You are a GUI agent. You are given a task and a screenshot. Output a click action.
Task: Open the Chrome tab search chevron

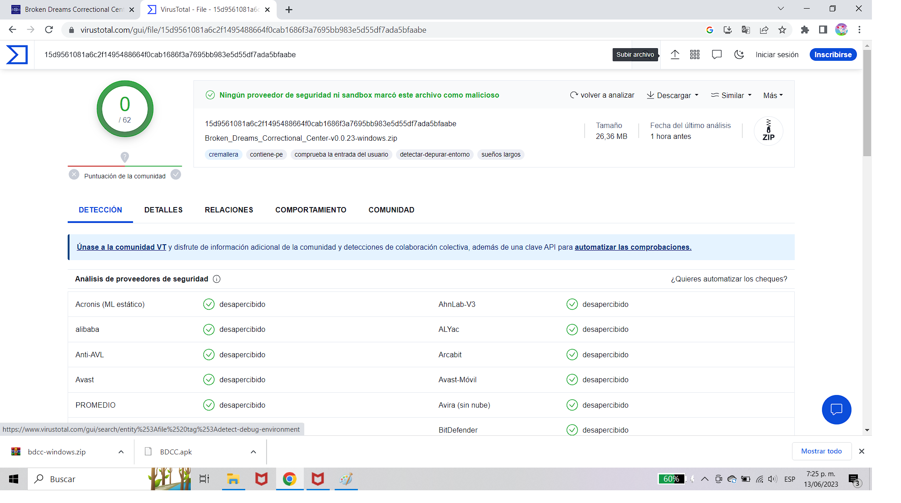pyautogui.click(x=781, y=9)
